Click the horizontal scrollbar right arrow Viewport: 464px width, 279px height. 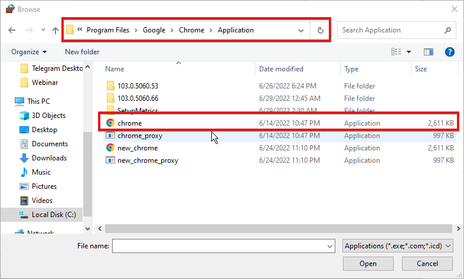[458, 228]
